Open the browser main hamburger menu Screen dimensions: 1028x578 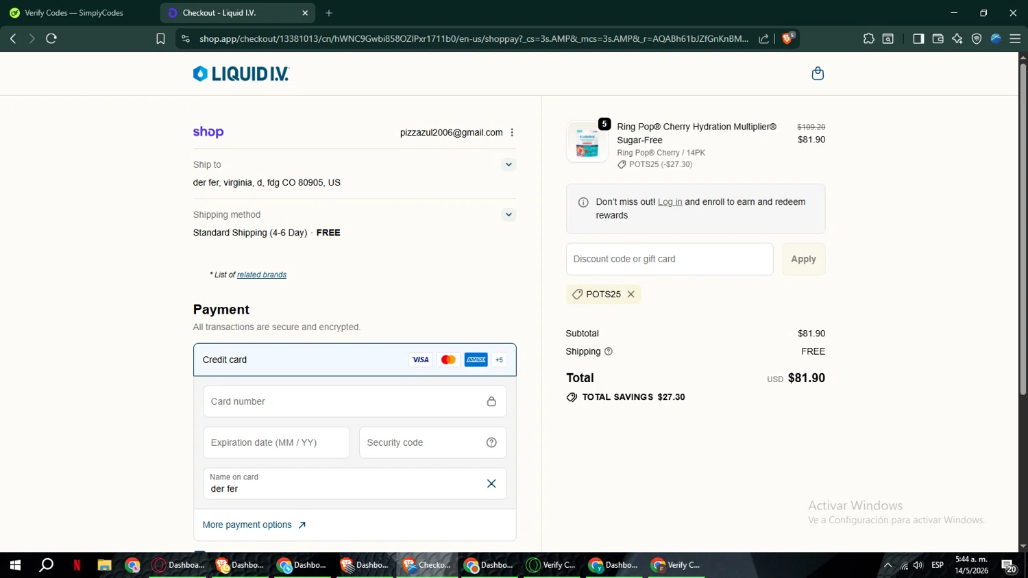[1015, 38]
